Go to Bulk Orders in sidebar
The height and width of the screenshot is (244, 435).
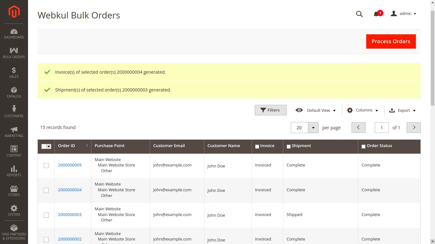(14, 53)
